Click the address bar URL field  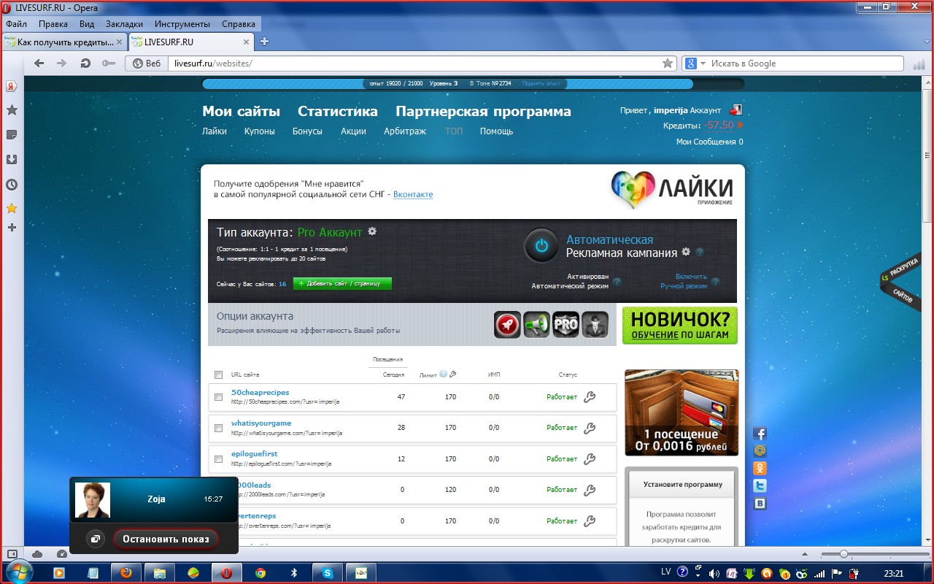pos(416,64)
